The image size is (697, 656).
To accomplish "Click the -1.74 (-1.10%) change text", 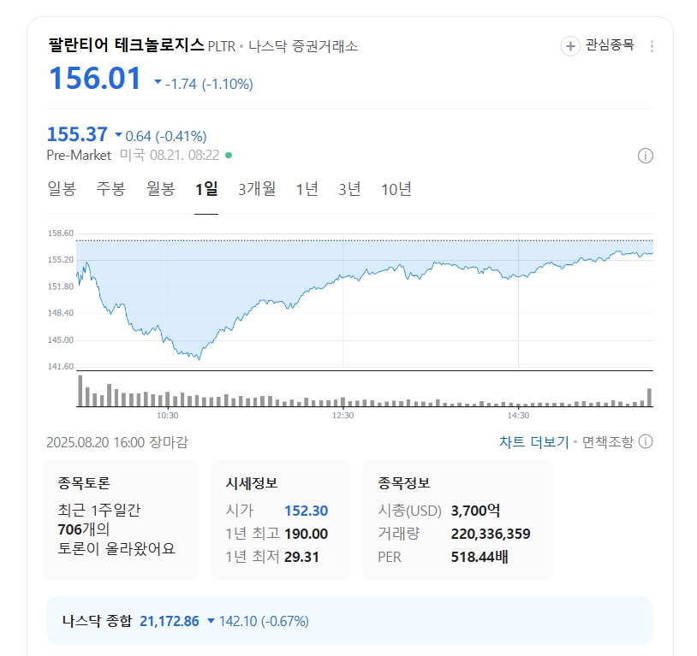I will coord(209,84).
